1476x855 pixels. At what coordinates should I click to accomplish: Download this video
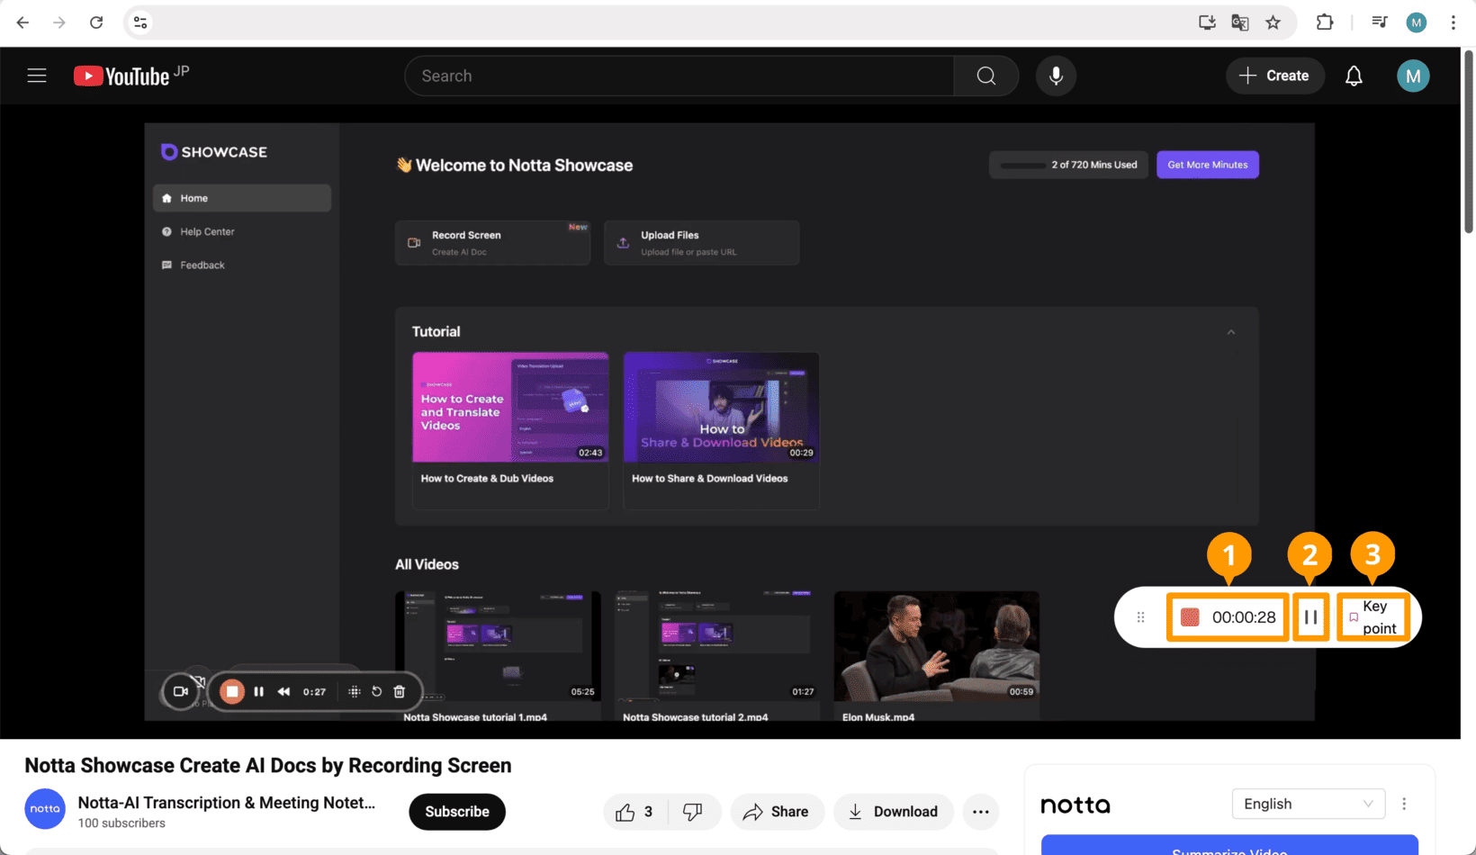coord(894,812)
